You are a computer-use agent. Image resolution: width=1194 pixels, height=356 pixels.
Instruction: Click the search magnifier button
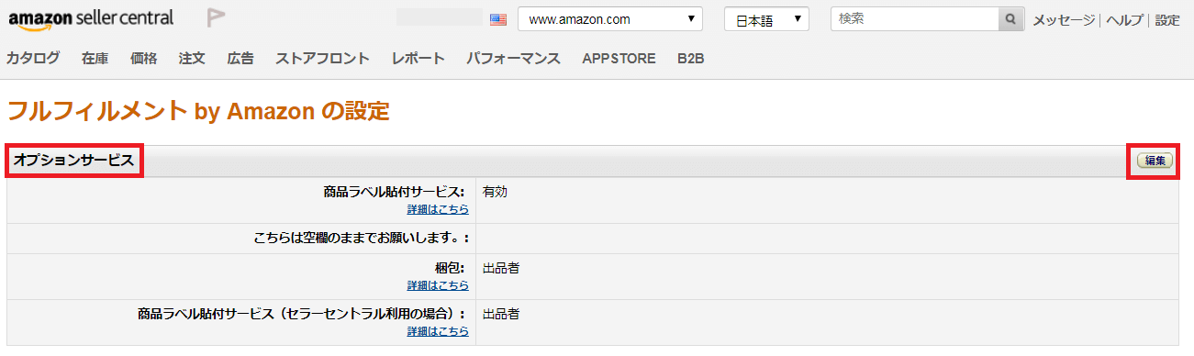(x=1010, y=19)
